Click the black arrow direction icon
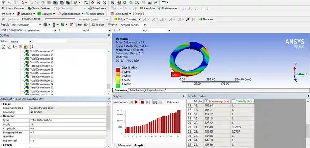 point(188,19)
